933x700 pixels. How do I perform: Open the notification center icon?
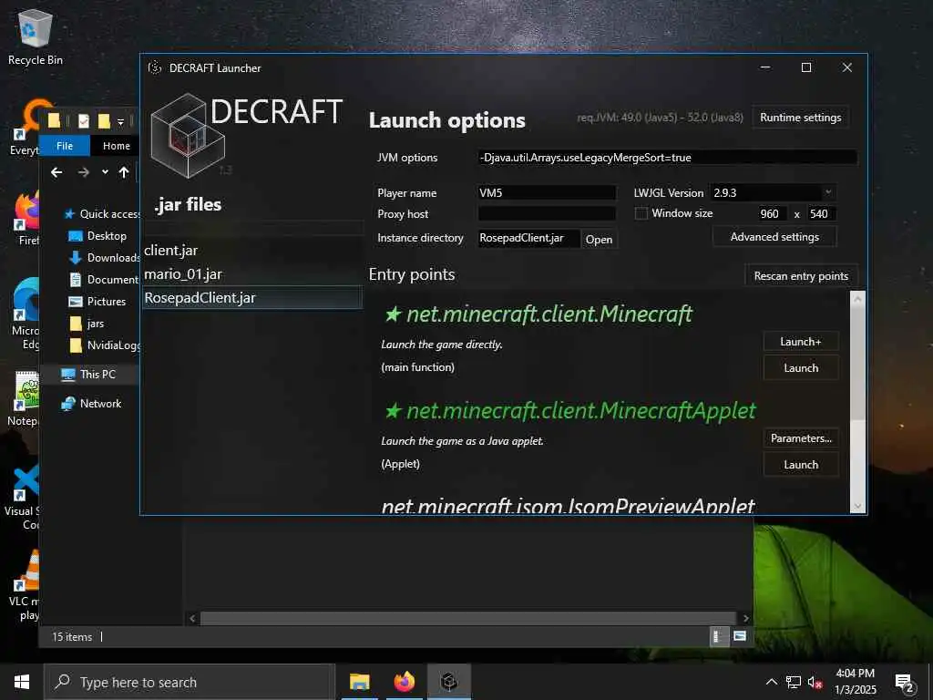click(905, 683)
